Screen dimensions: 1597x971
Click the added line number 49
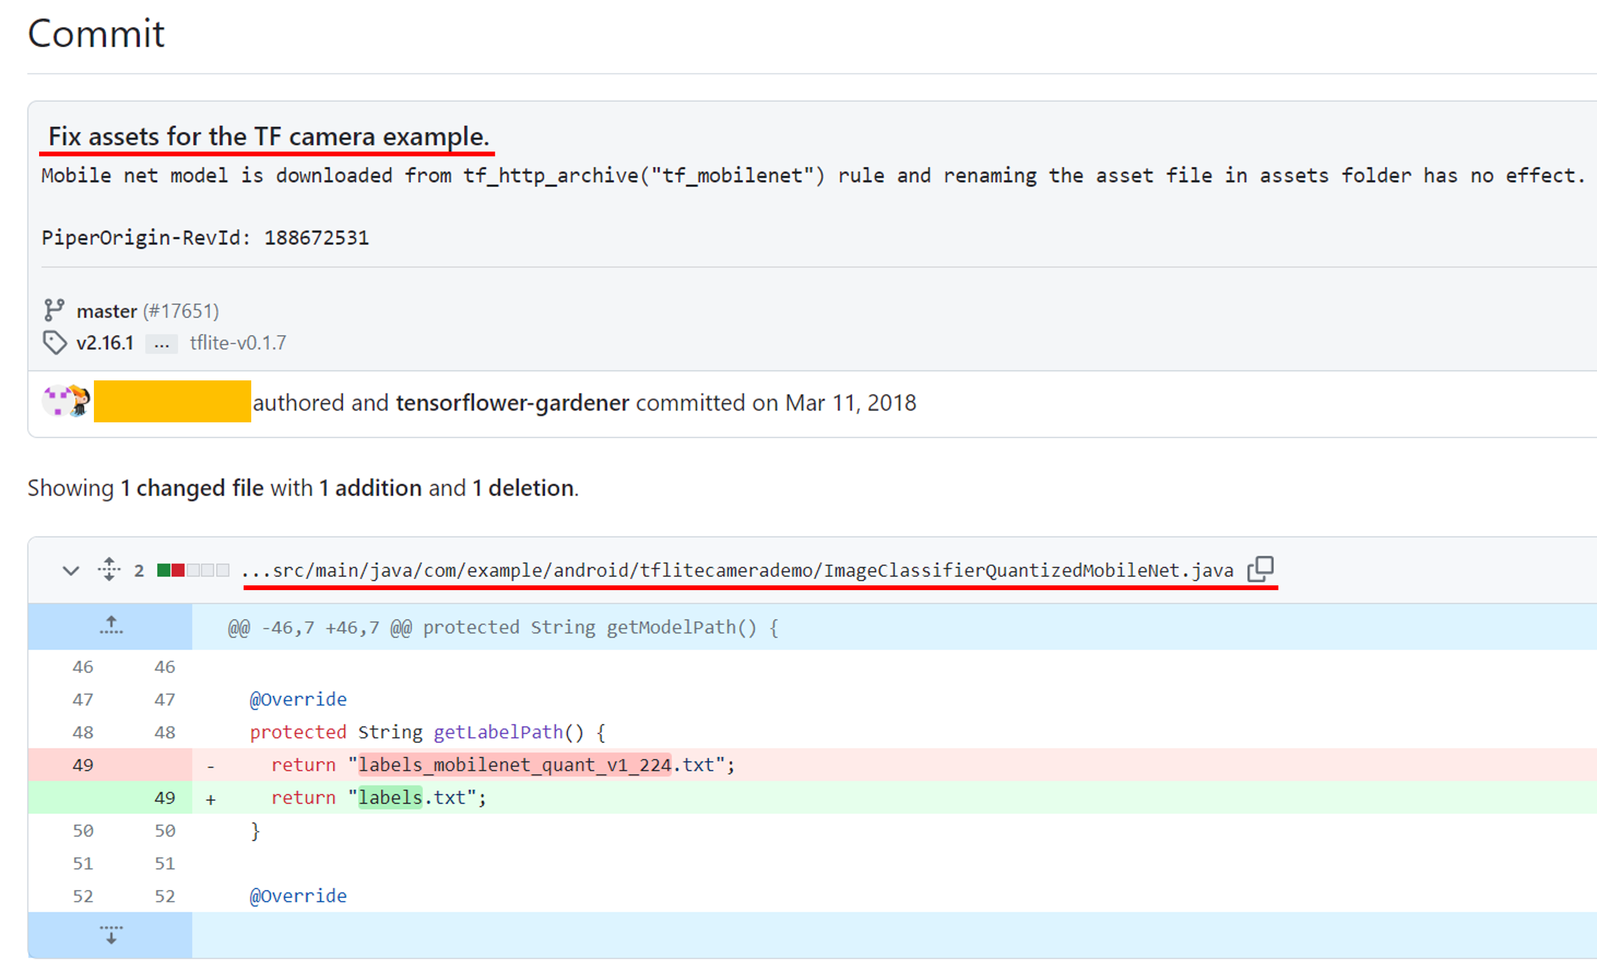164,798
